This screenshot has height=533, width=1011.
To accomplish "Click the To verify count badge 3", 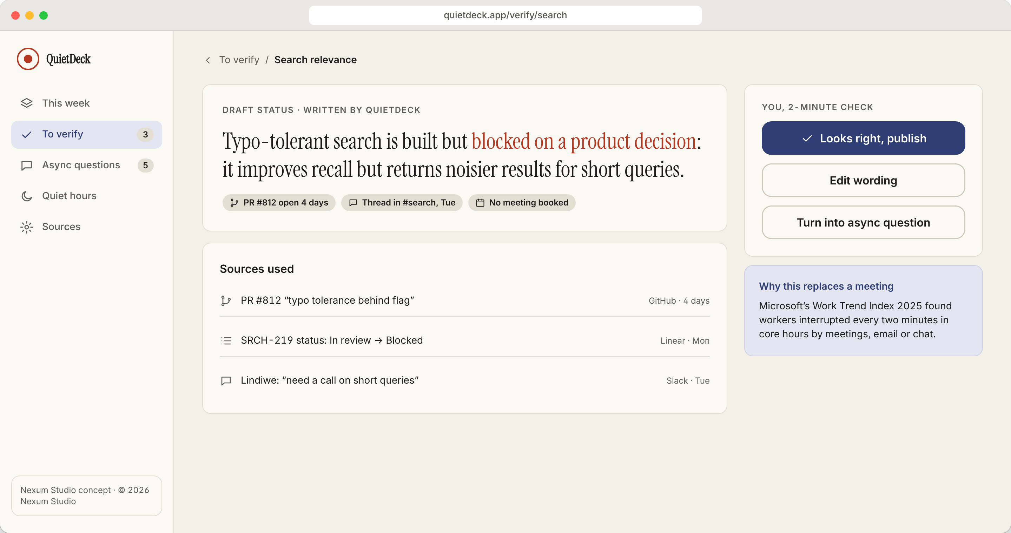I will click(x=145, y=134).
